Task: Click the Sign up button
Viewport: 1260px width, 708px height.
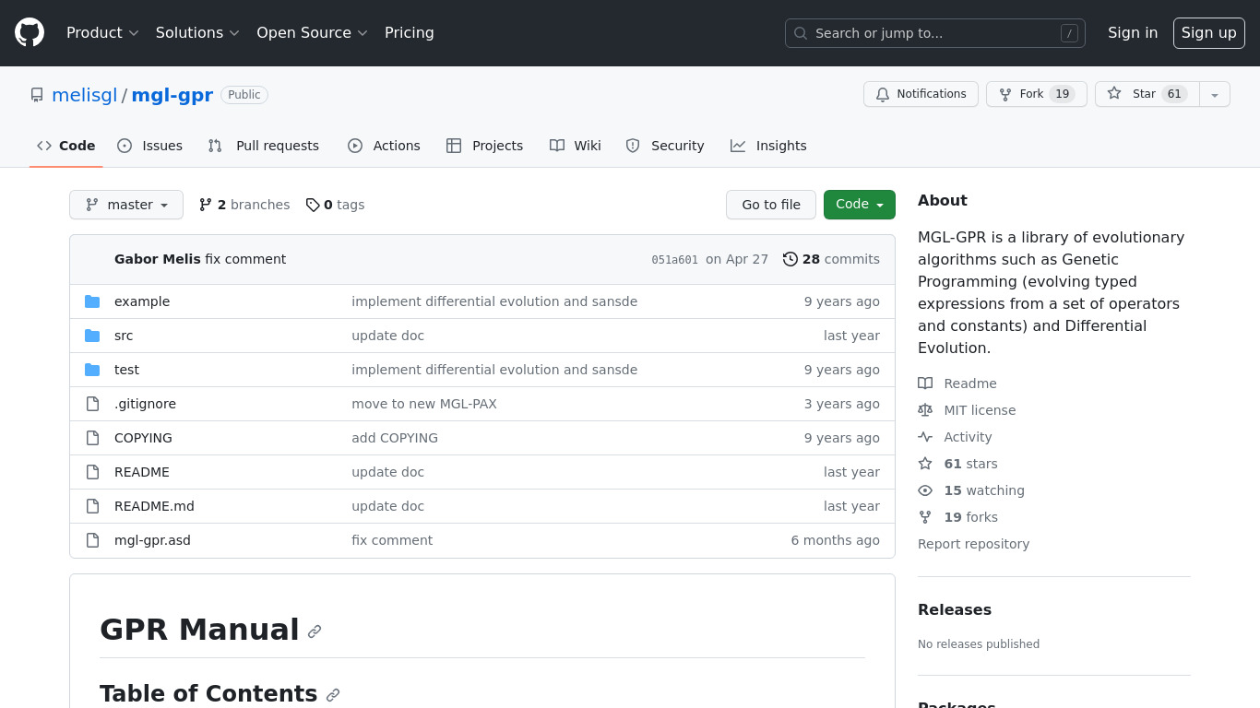Action: coord(1209,32)
